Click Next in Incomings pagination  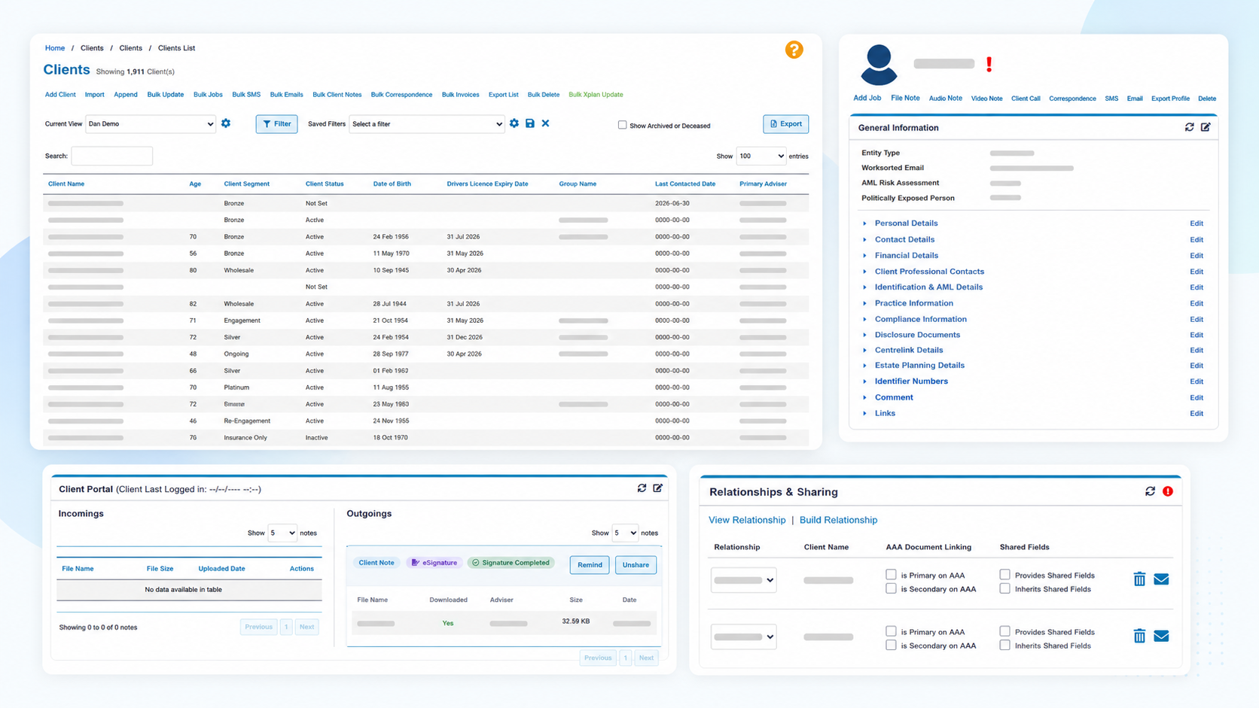pos(306,627)
